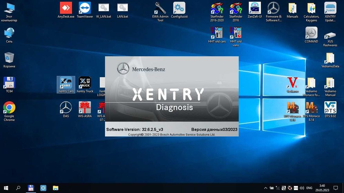Open the ZenZefi-UI shortcut

(x=255, y=9)
